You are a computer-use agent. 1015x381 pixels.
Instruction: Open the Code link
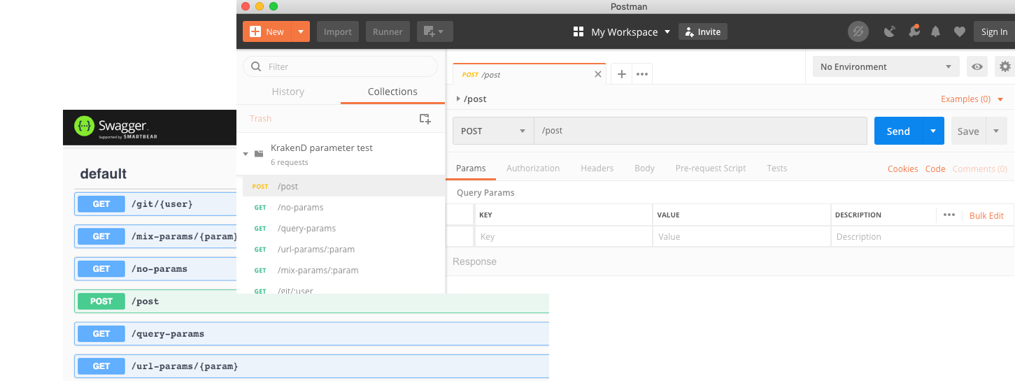click(935, 169)
